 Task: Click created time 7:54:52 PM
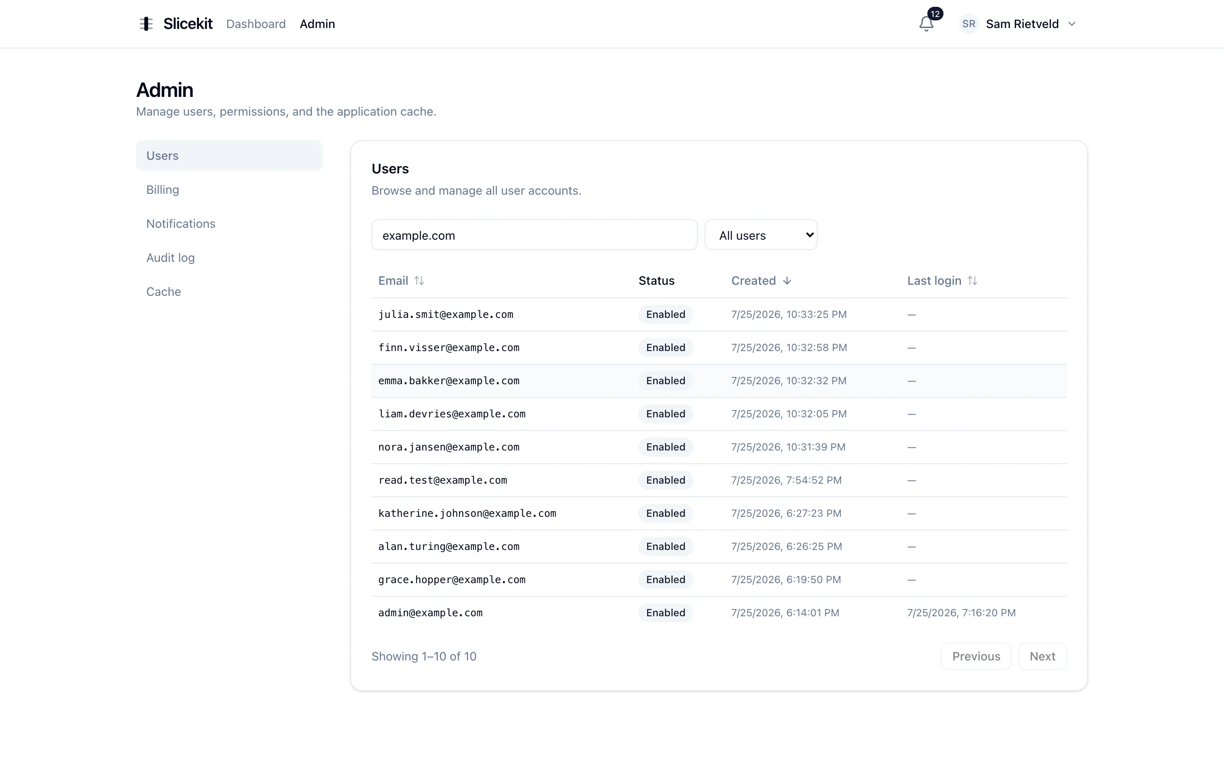(x=786, y=480)
